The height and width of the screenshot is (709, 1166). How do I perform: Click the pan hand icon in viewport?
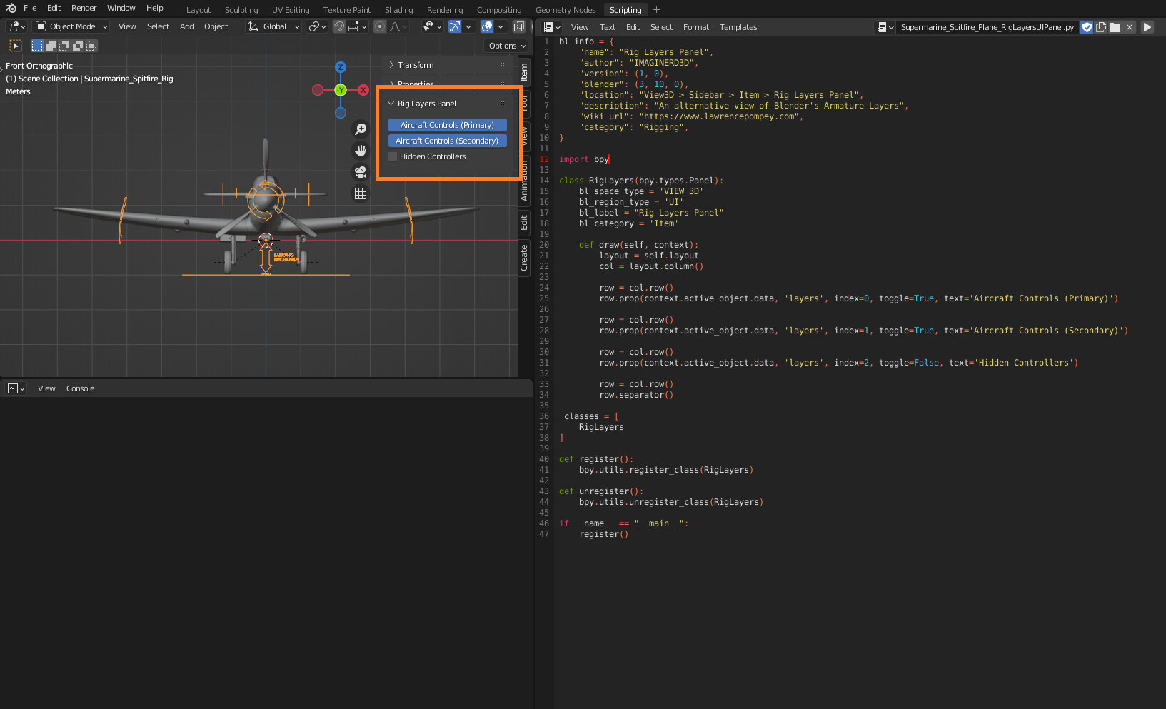(361, 151)
